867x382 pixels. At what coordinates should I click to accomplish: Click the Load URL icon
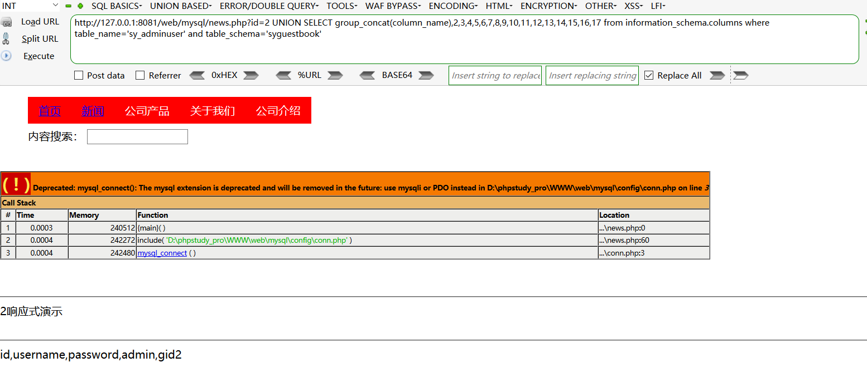6,22
